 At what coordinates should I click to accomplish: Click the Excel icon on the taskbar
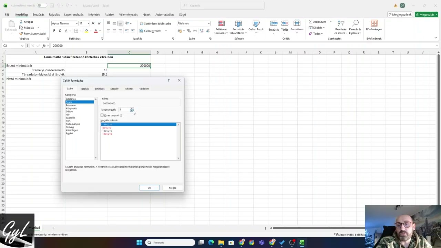tap(302, 242)
